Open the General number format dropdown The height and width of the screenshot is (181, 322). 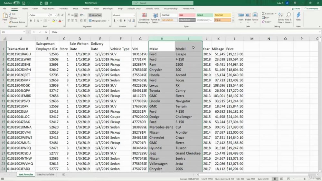(x=134, y=15)
